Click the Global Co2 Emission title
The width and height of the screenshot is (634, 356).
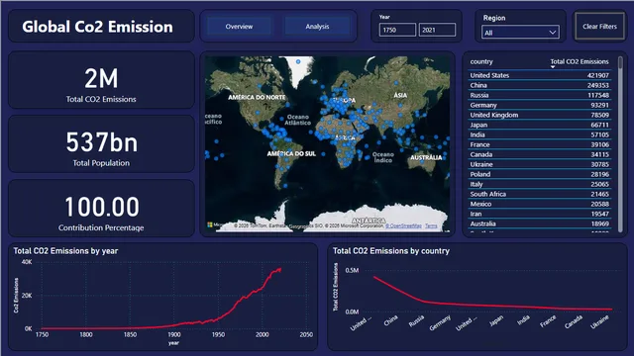[97, 27]
